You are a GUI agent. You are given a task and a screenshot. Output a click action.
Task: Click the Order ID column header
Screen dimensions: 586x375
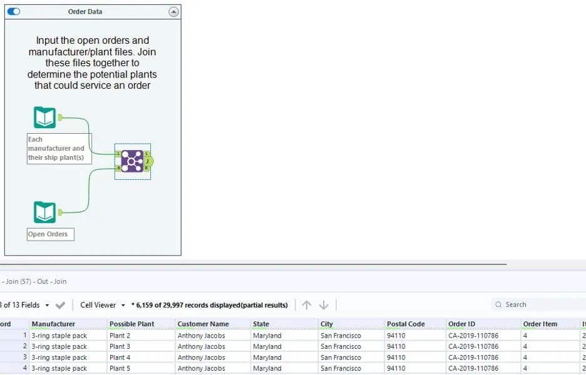pyautogui.click(x=461, y=324)
